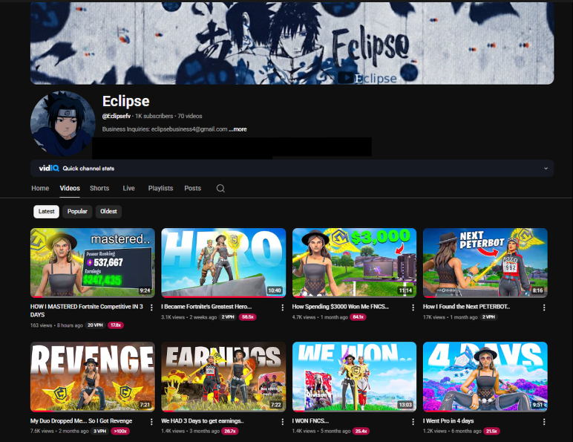The image size is (573, 442).
Task: Open the NEXT PETERBOT thumbnail
Action: [485, 263]
